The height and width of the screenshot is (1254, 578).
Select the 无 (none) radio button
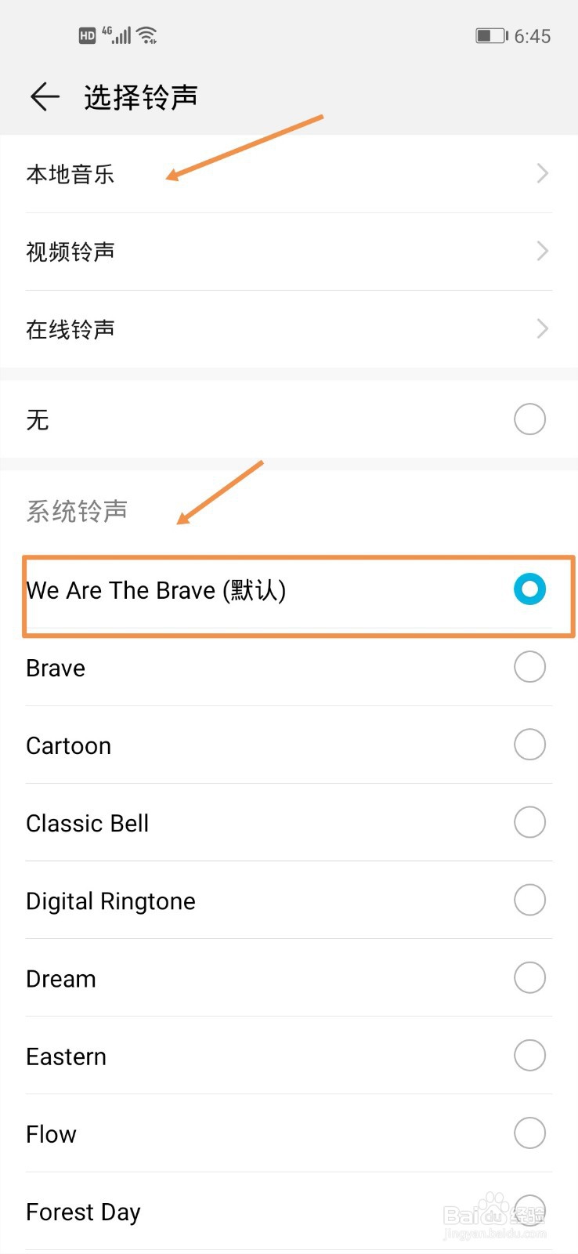tap(529, 419)
